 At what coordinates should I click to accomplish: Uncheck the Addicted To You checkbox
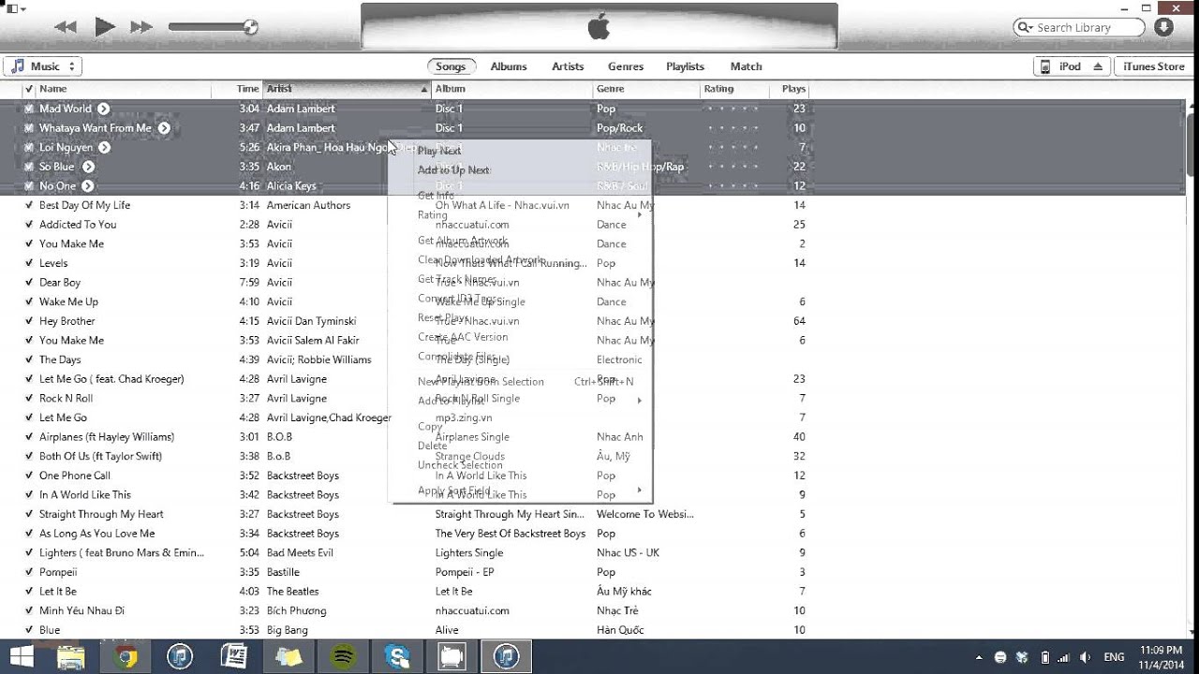point(29,225)
